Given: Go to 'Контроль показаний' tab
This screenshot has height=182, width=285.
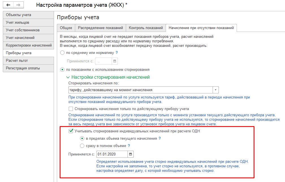Looking at the screenshot, I should coord(146,28).
